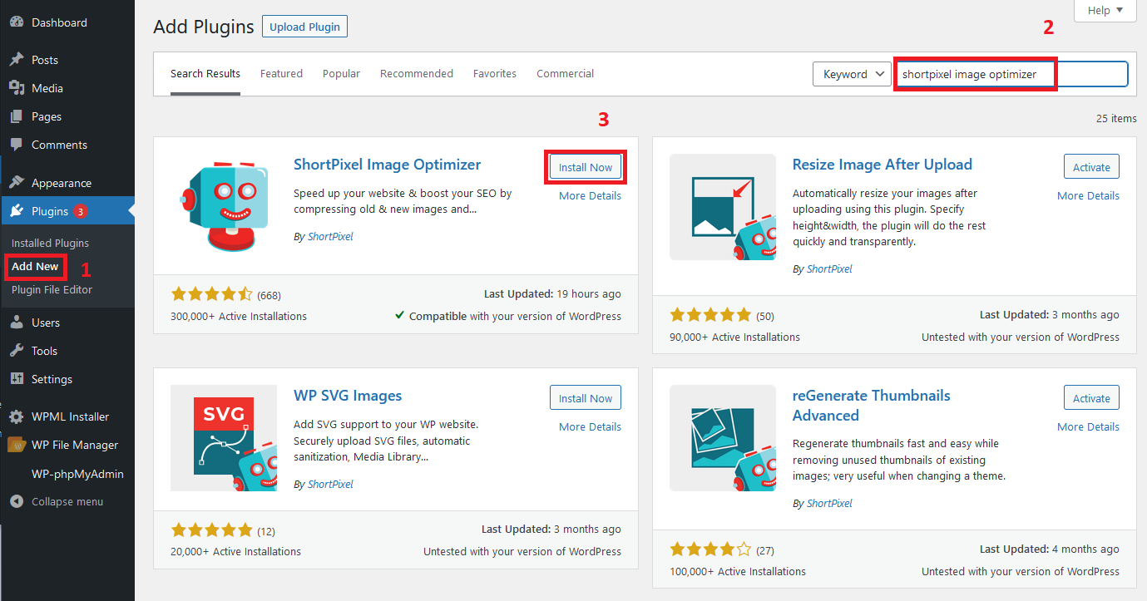Install the ShortPixel Image Optimizer plugin
1147x601 pixels.
586,167
